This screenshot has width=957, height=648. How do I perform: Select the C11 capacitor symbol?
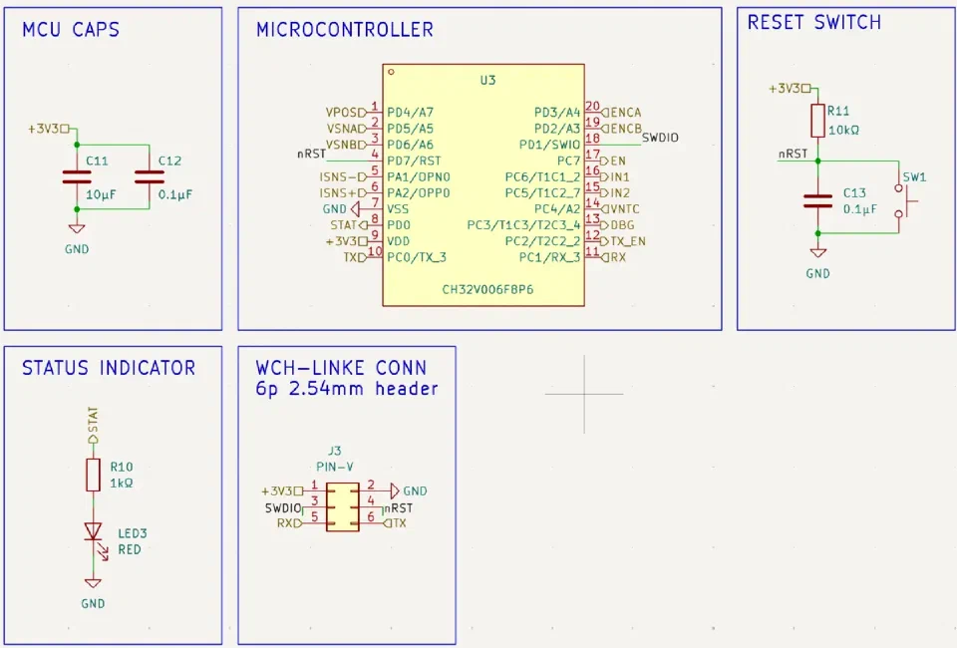tap(77, 176)
